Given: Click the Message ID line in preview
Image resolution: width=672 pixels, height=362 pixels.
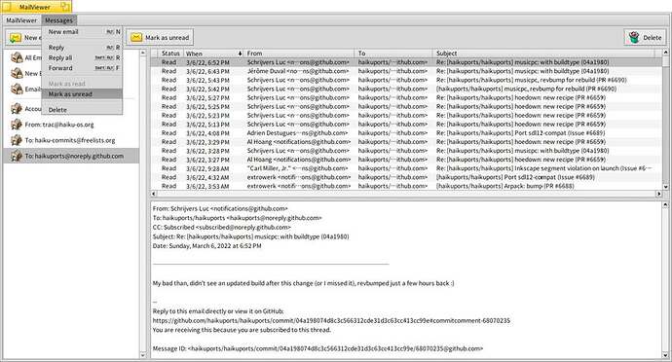Looking at the screenshot, I should 317,348.
